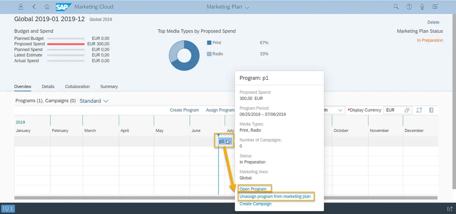The height and width of the screenshot is (214, 456).
Task: Open value help for Display Currency
Action: 407,110
